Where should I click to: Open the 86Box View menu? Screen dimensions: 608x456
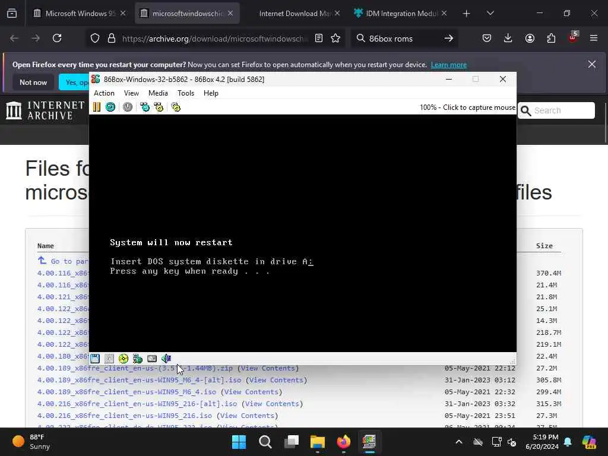click(131, 93)
